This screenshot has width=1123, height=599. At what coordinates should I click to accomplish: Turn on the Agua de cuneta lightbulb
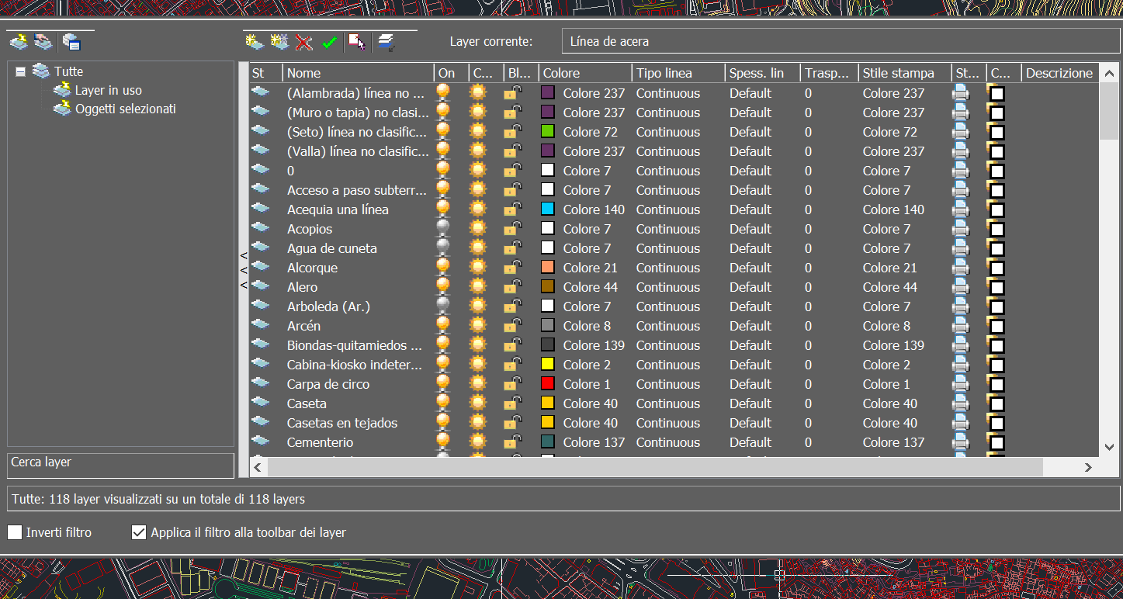point(443,248)
